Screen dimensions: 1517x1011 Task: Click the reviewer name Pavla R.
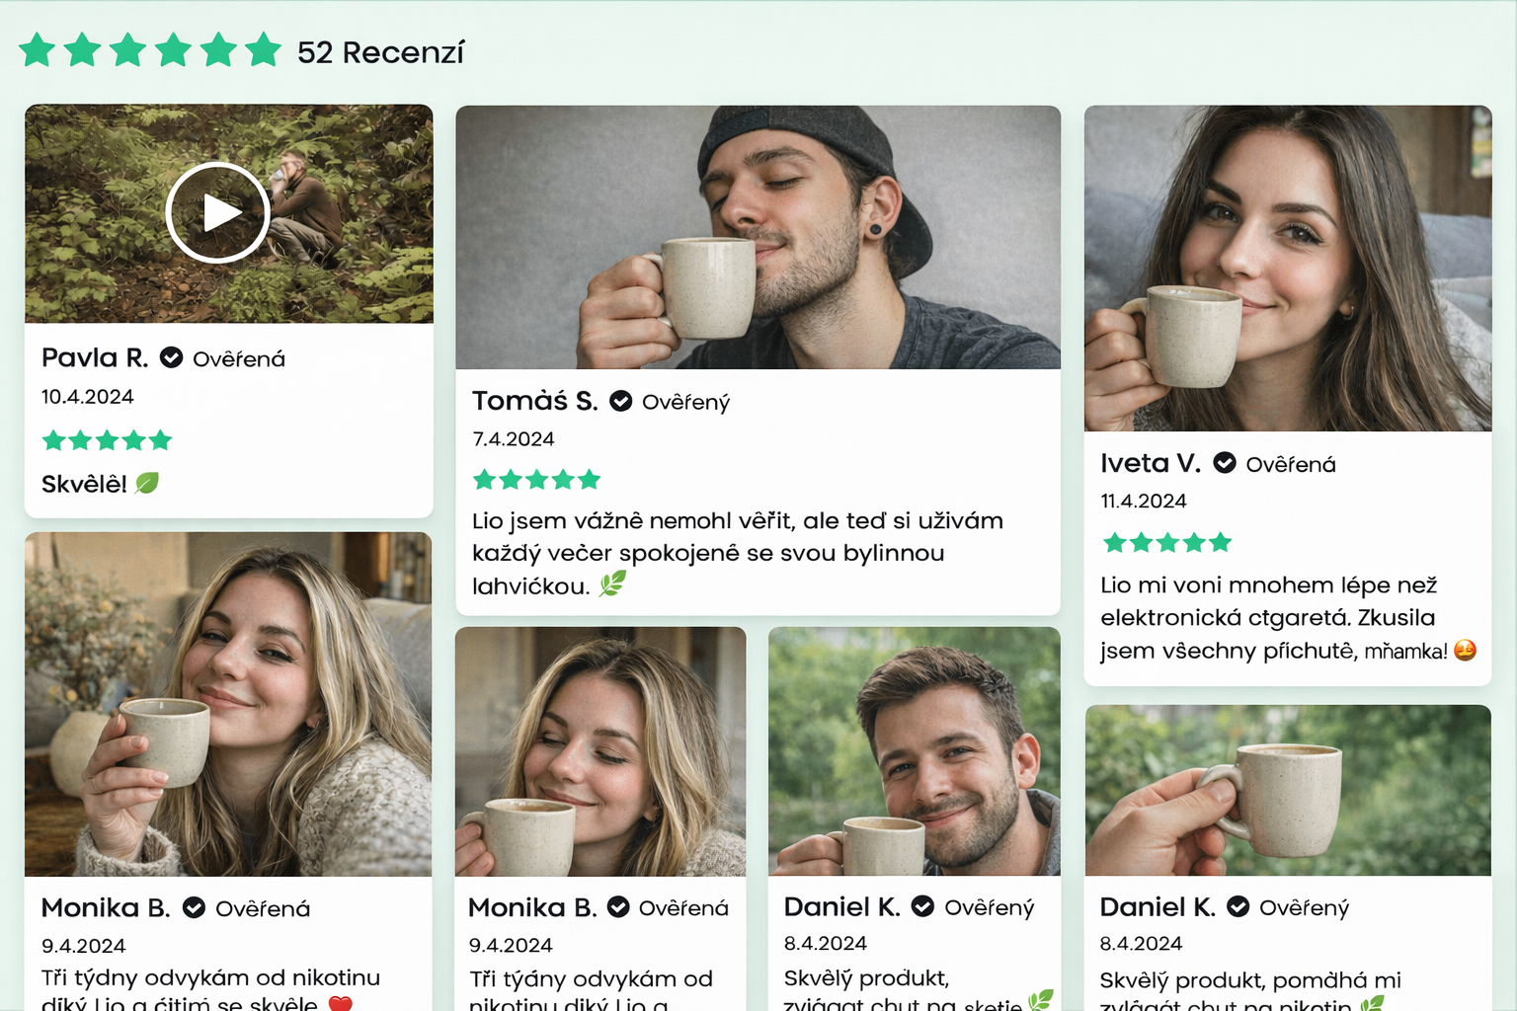pyautogui.click(x=95, y=357)
